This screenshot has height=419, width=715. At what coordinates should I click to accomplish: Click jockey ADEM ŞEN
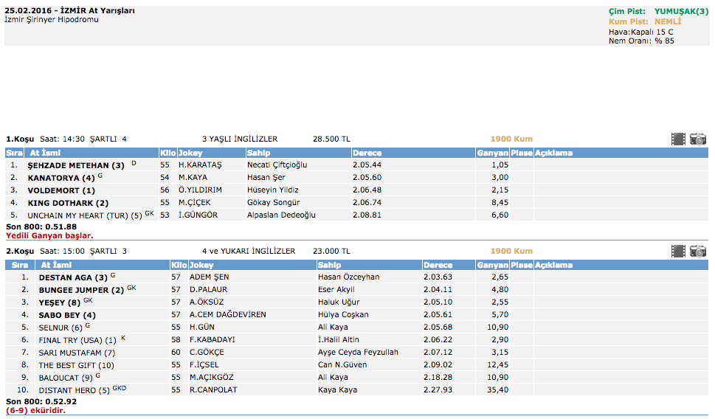tap(209, 277)
